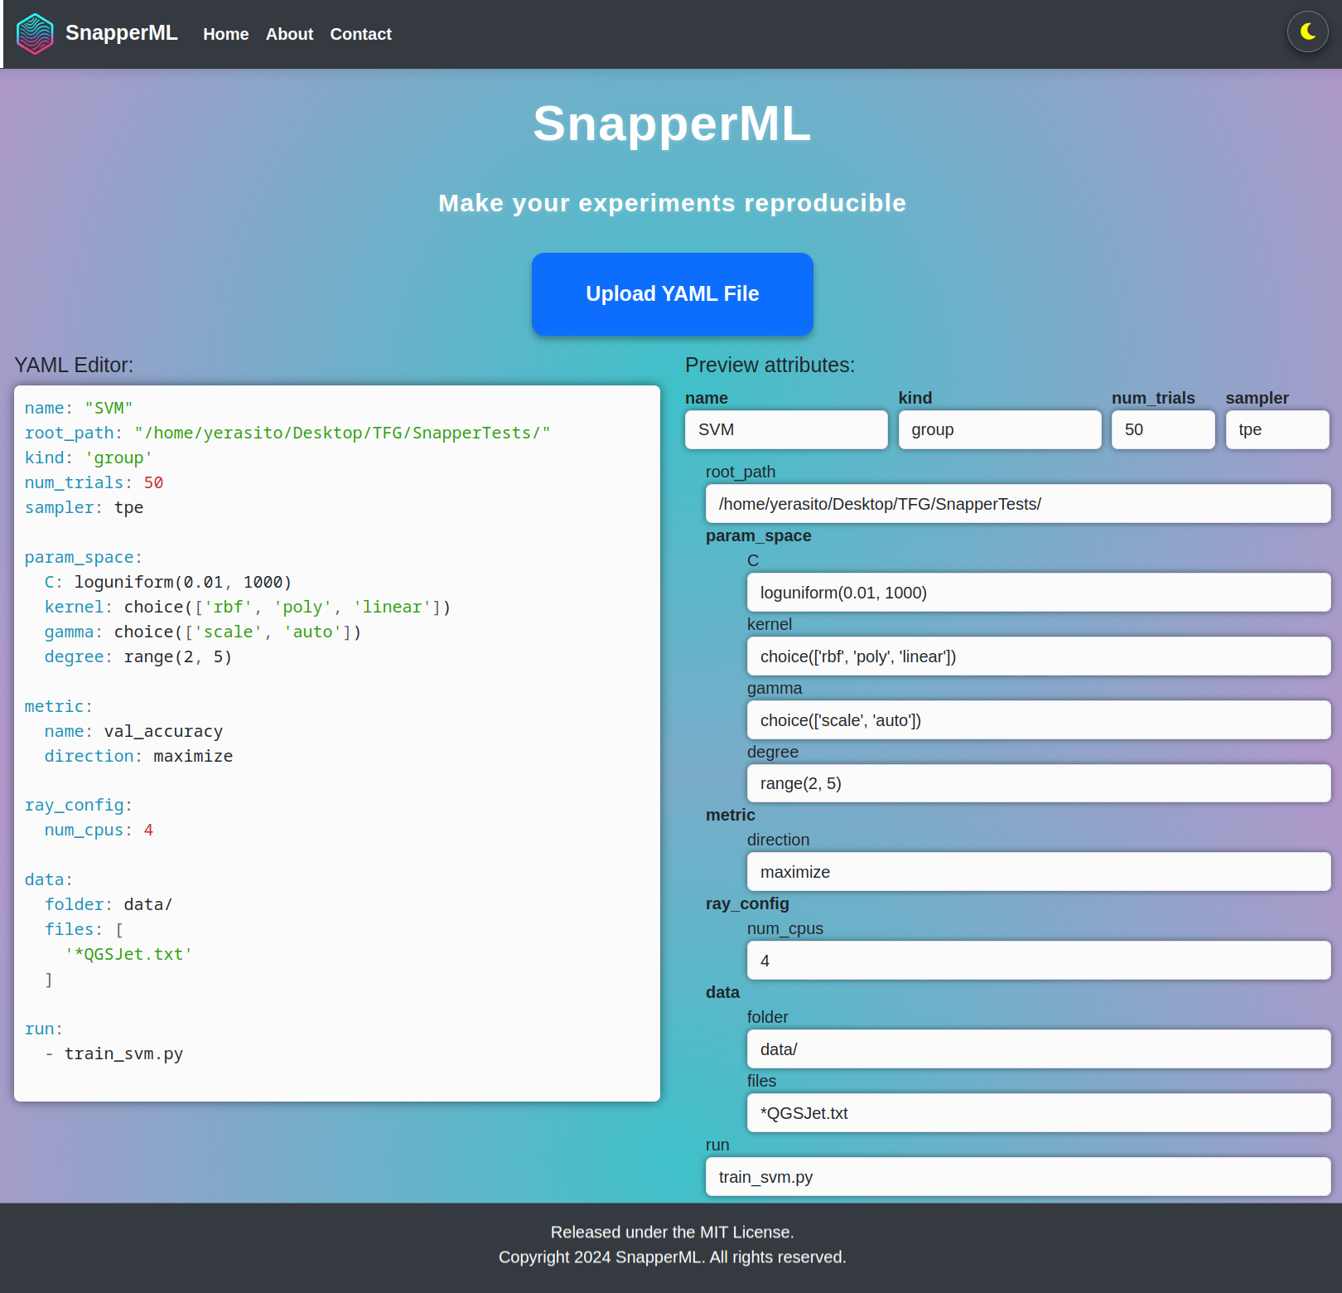Click the metric section label in preview
Viewport: 1342px width, 1293px height.
coord(730,815)
